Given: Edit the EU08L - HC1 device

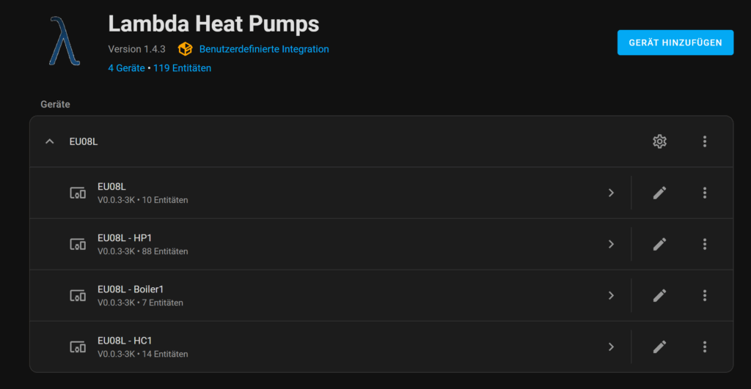Looking at the screenshot, I should coord(659,347).
